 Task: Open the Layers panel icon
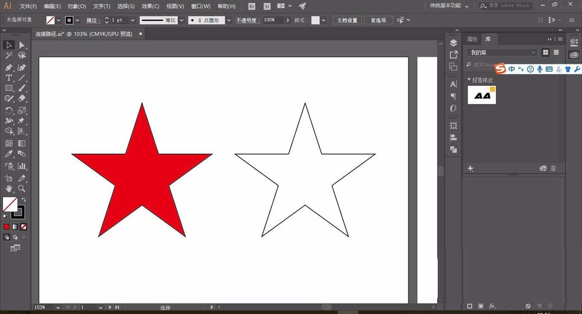(453, 43)
